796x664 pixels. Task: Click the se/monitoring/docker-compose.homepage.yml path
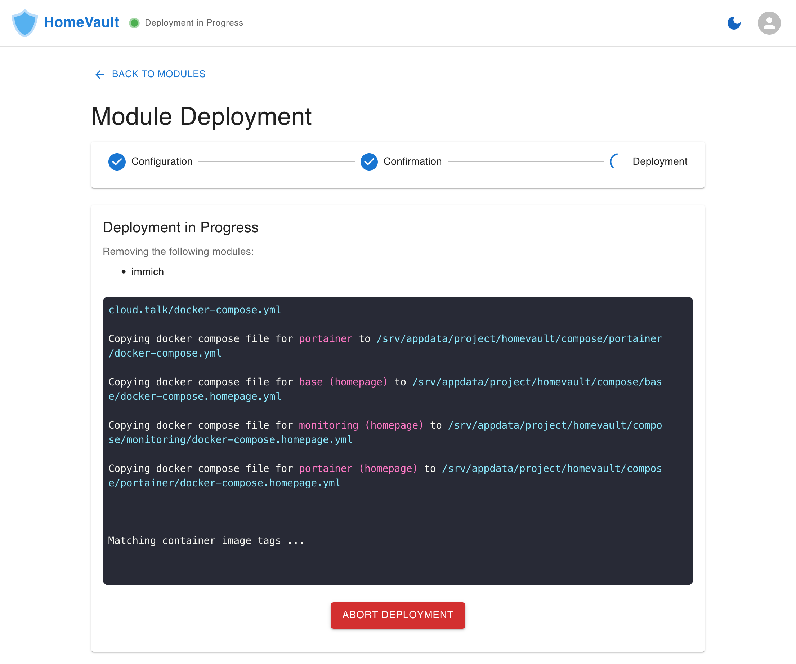tap(231, 439)
